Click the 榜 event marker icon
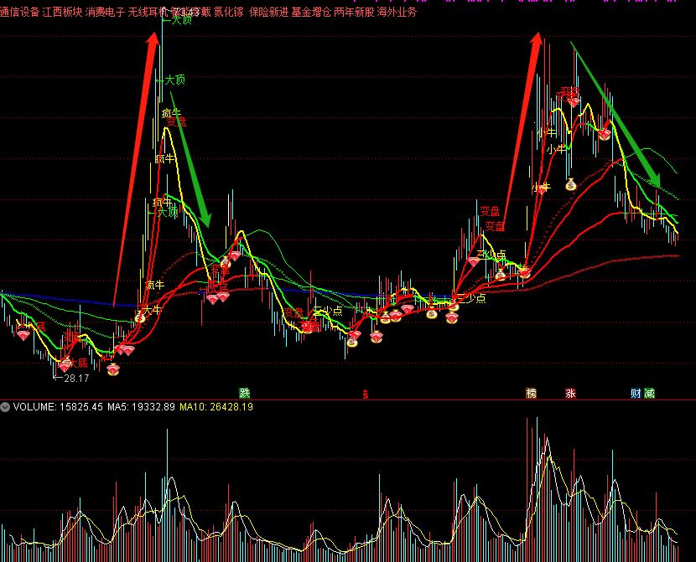The width and height of the screenshot is (696, 562). pos(531,393)
